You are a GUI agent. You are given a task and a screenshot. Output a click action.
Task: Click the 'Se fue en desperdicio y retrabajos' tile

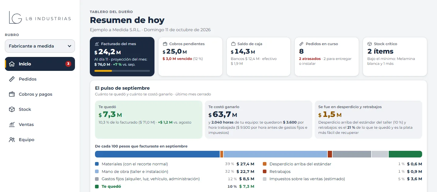coord(368,120)
